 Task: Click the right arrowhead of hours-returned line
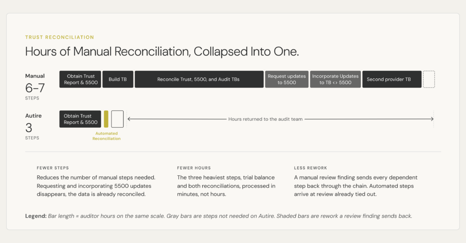point(432,119)
